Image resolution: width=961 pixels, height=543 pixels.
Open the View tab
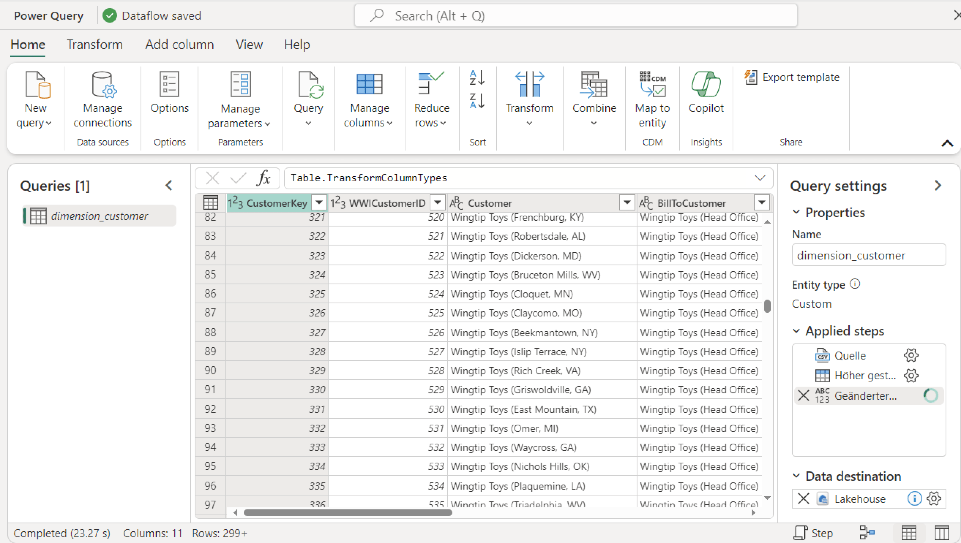[x=249, y=44]
